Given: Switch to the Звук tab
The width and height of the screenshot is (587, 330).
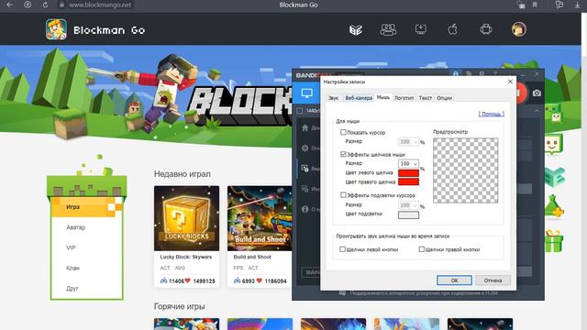Looking at the screenshot, I should [333, 98].
